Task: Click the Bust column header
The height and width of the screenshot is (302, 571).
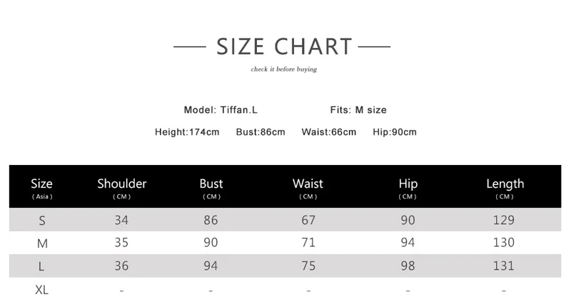Action: pos(211,187)
